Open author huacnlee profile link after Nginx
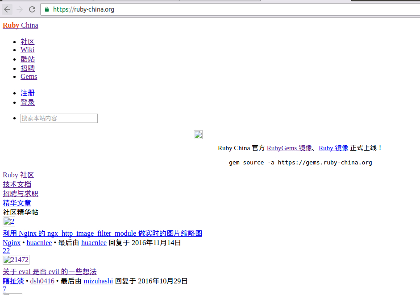 click(39, 243)
